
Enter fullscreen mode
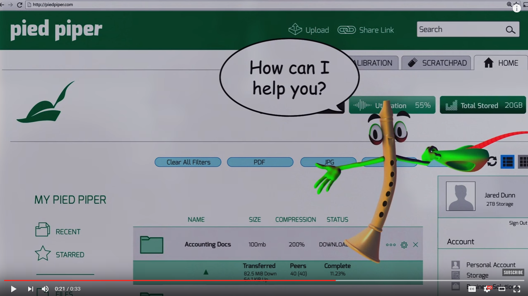(x=517, y=289)
